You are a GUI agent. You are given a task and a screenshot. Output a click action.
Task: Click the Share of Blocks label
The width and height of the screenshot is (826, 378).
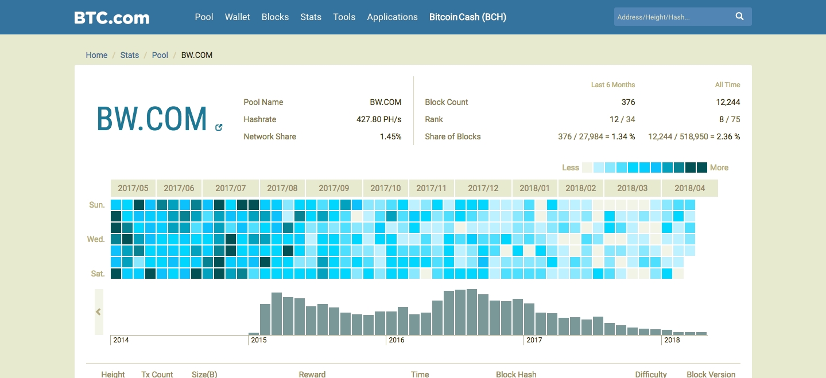[x=453, y=137]
